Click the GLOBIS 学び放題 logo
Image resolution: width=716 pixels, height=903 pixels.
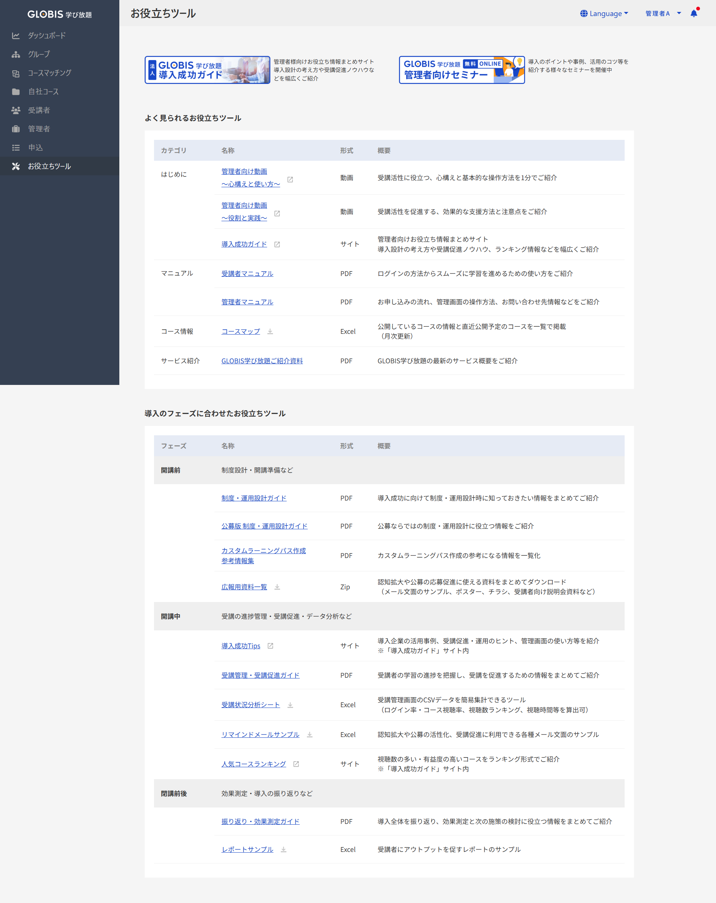pyautogui.click(x=59, y=14)
